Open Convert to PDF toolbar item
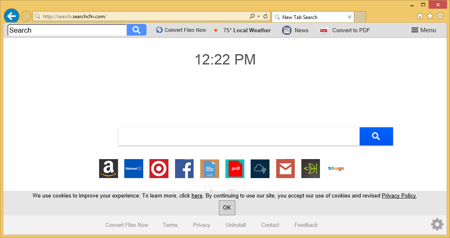Image resolution: width=450 pixels, height=238 pixels. 345,30
